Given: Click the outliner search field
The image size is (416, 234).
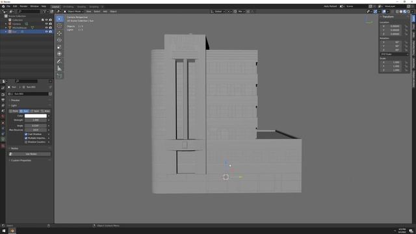Looking at the screenshot, I should pos(29,12).
